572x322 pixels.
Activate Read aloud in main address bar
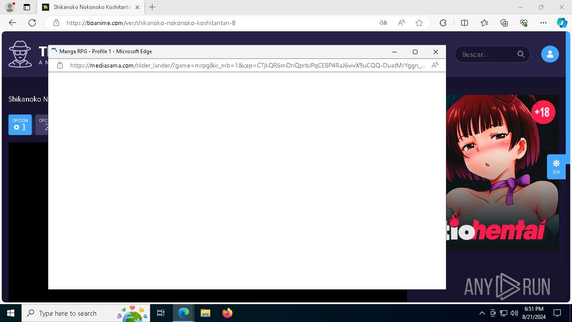click(x=401, y=23)
